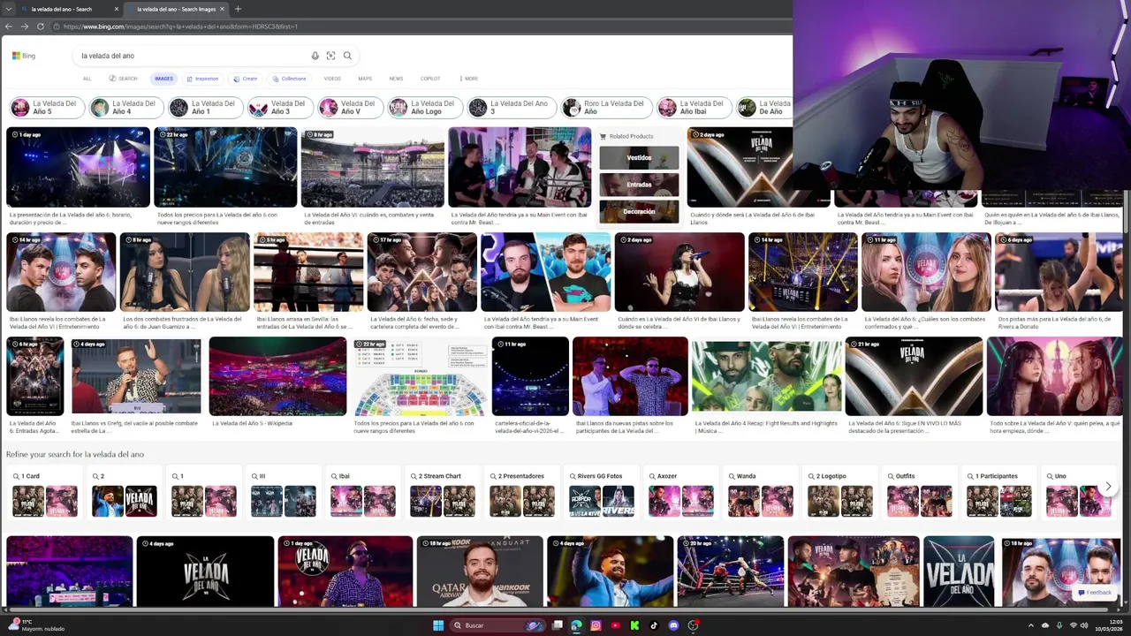This screenshot has width=1131, height=636.
Task: Select 'Roro La Velada Del Año' chip
Action: (606, 108)
